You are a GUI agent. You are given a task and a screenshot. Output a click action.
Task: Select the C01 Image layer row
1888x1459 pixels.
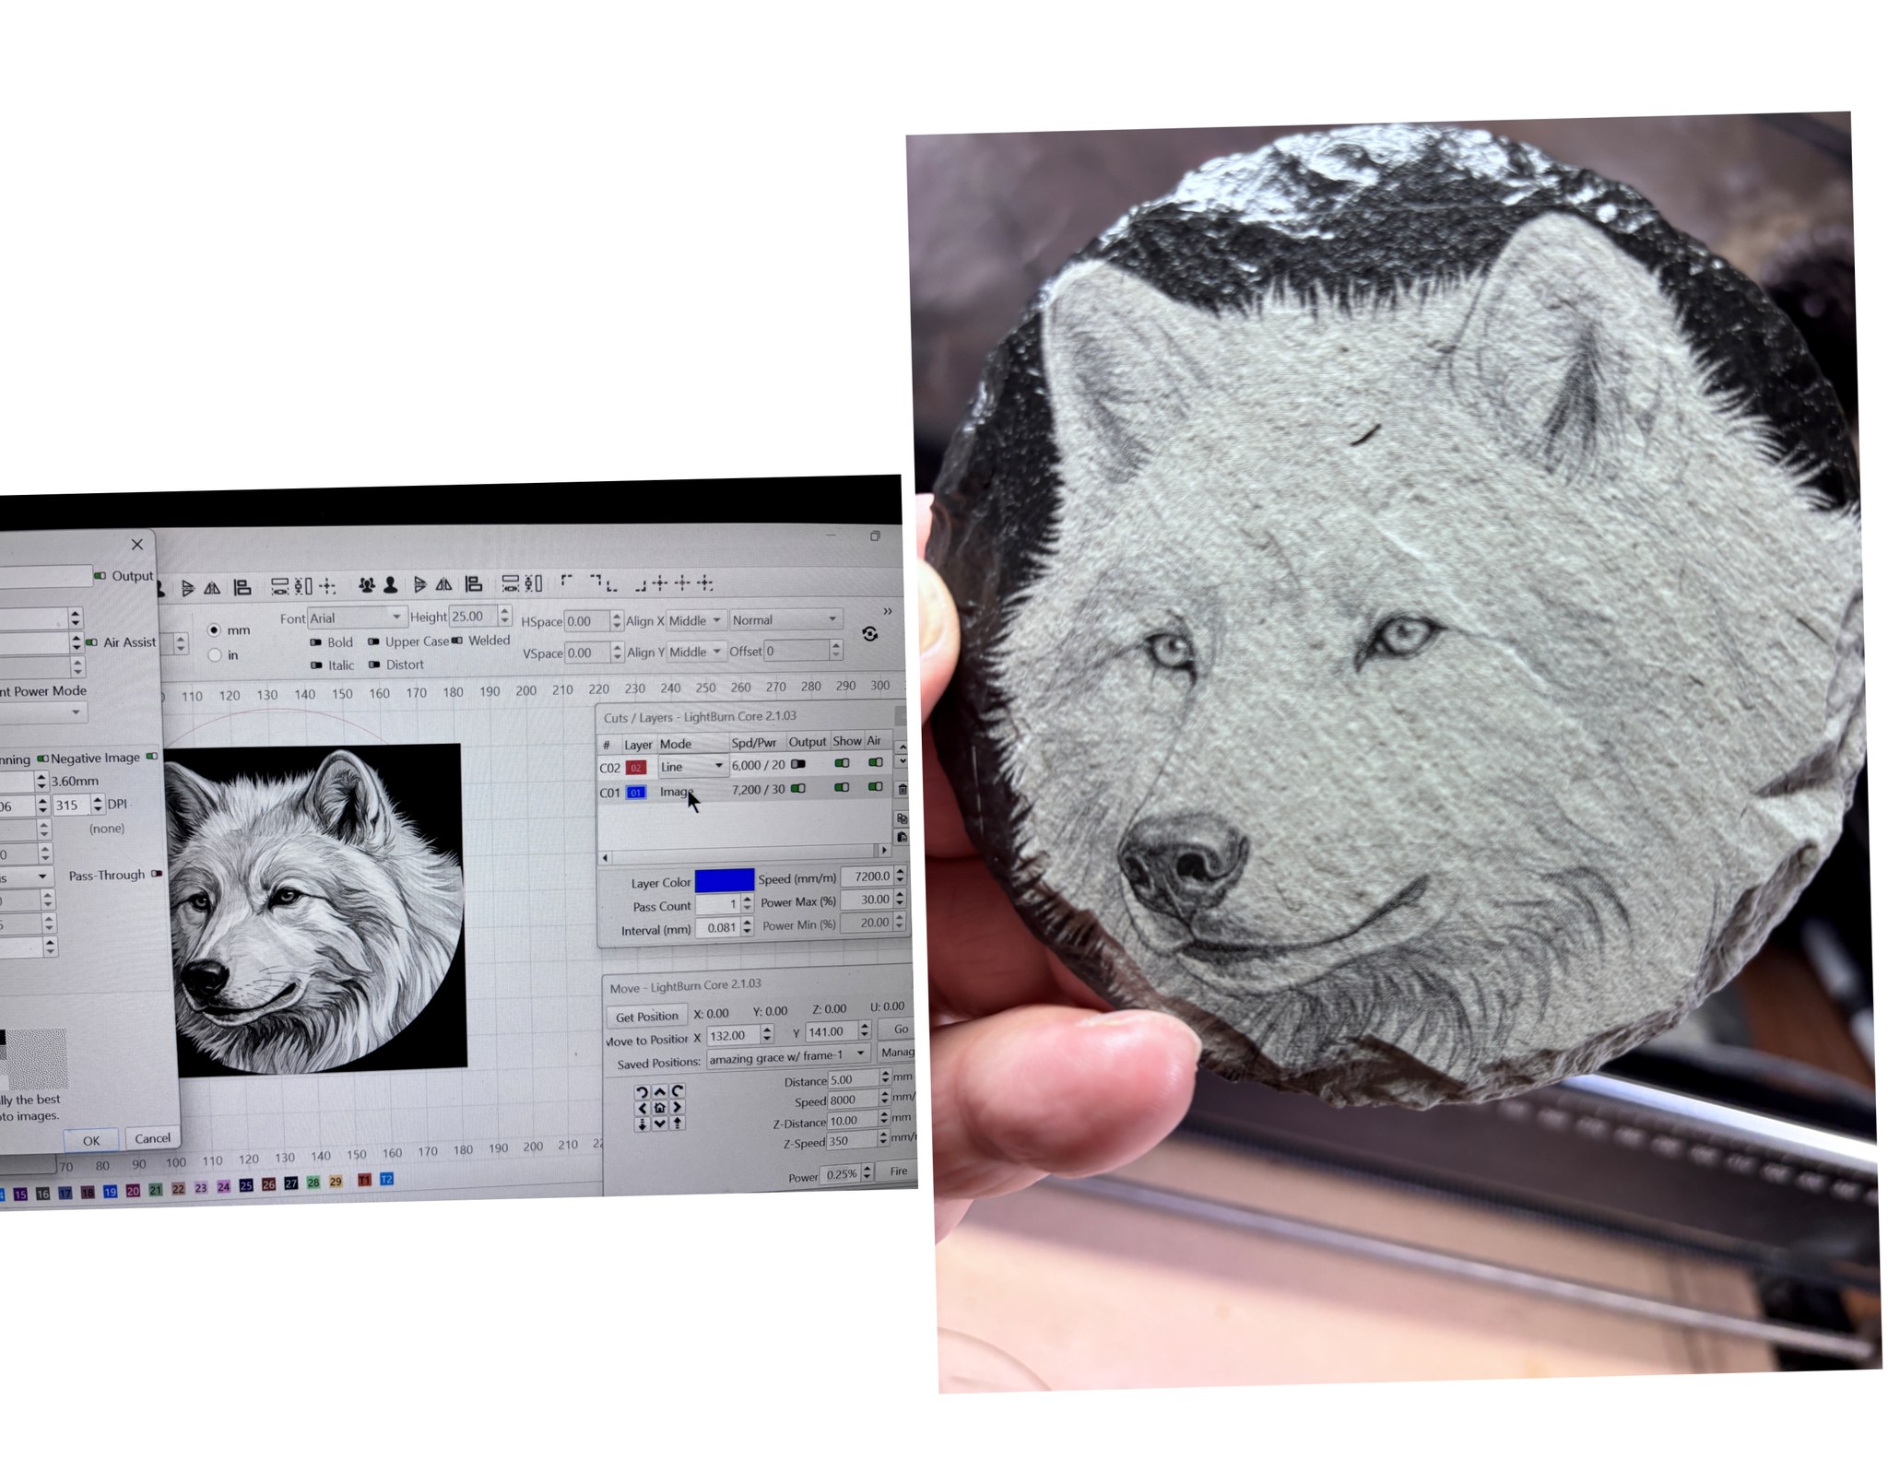click(x=745, y=791)
